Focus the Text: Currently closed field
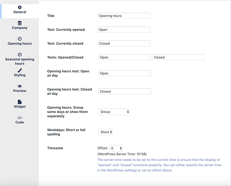 [x=124, y=43]
